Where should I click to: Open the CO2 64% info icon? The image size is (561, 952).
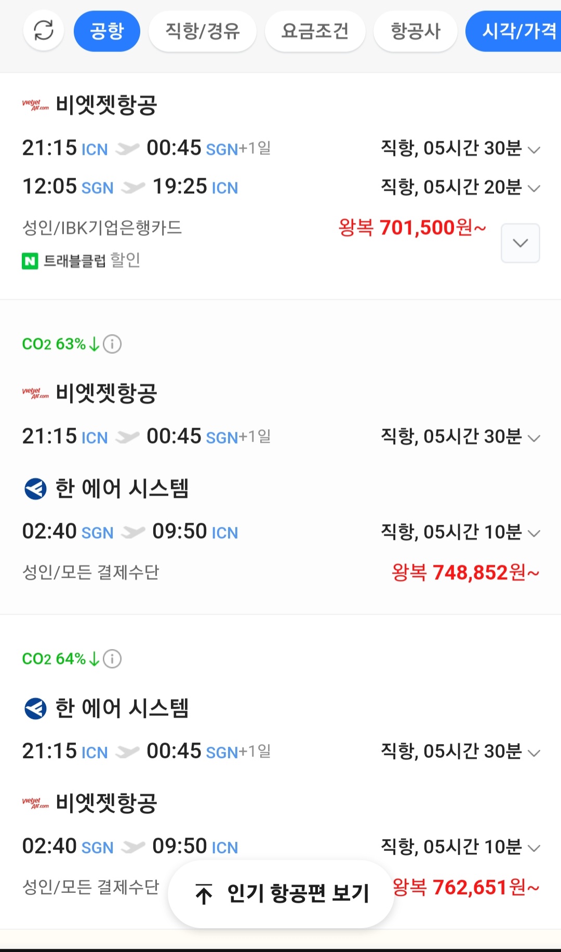[x=112, y=659]
